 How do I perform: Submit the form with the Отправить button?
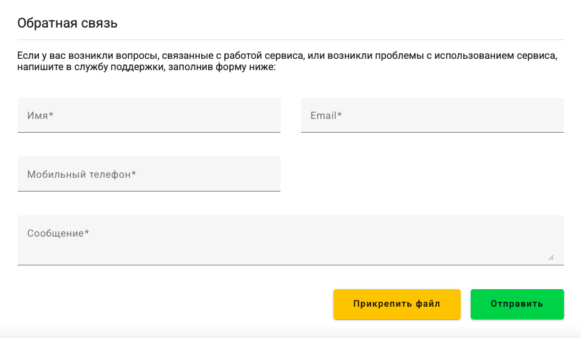[x=517, y=304]
